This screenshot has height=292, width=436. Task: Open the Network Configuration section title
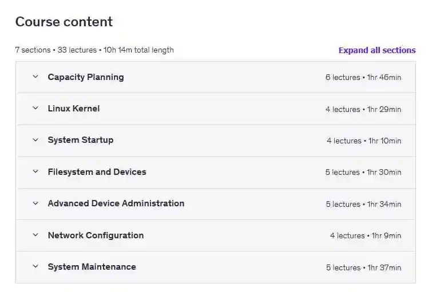pos(96,235)
